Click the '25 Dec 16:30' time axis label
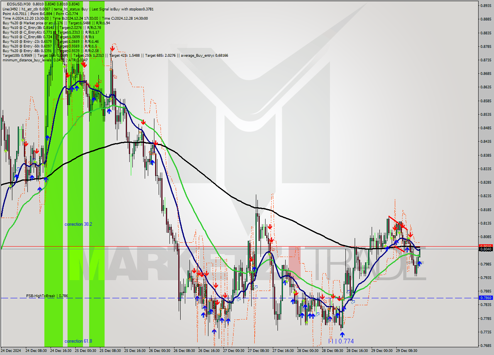494x355 pixels. coord(135,351)
